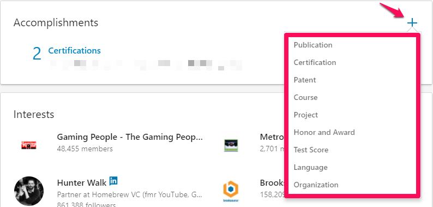Open the Brooksource orange hexagon logo
This screenshot has height=207, width=433.
[231, 191]
